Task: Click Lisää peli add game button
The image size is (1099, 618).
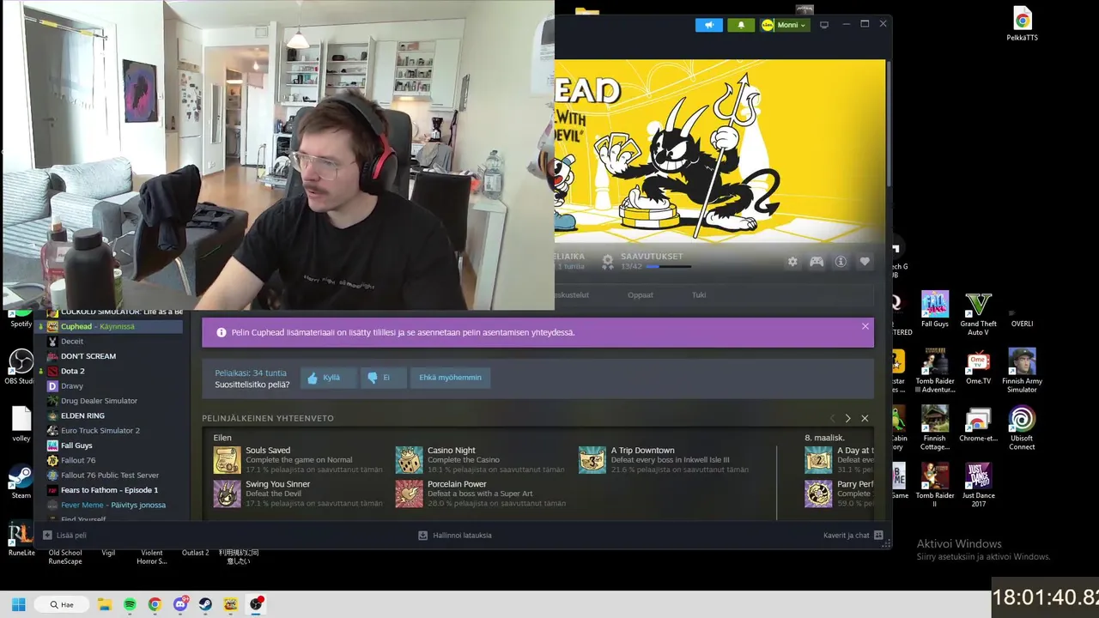Action: click(65, 535)
